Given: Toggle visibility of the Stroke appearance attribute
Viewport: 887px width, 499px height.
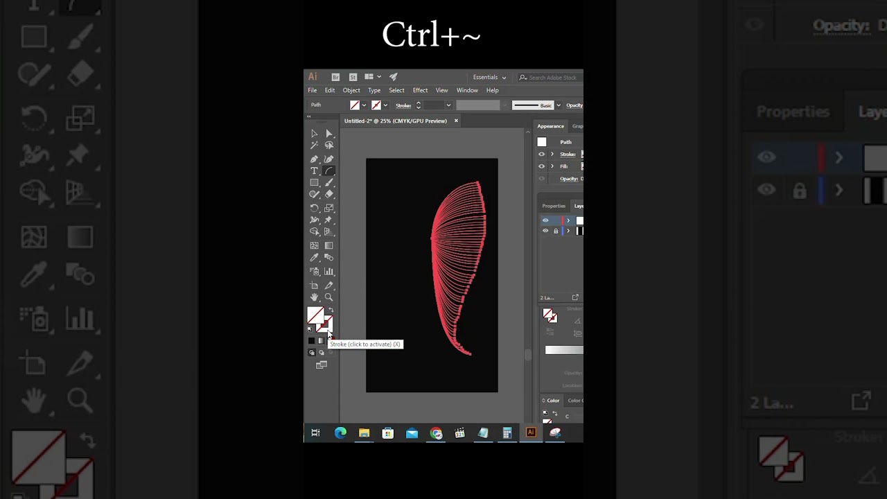Looking at the screenshot, I should pyautogui.click(x=542, y=154).
